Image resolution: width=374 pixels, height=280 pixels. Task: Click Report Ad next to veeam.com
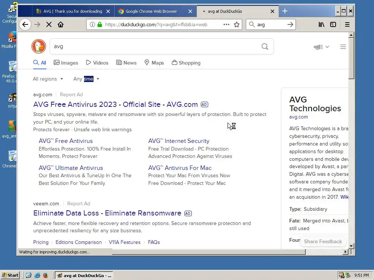point(79,203)
